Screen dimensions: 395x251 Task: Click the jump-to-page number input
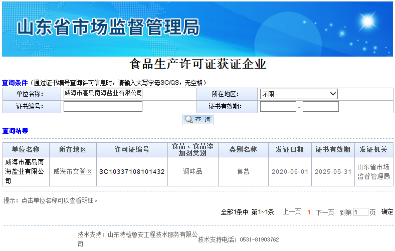[360, 212]
